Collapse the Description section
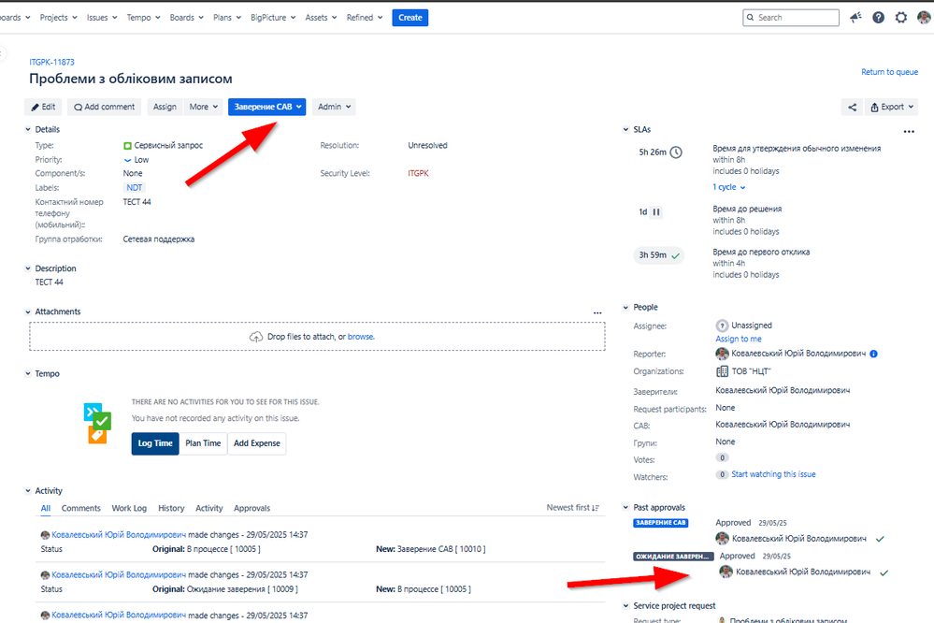 point(27,268)
